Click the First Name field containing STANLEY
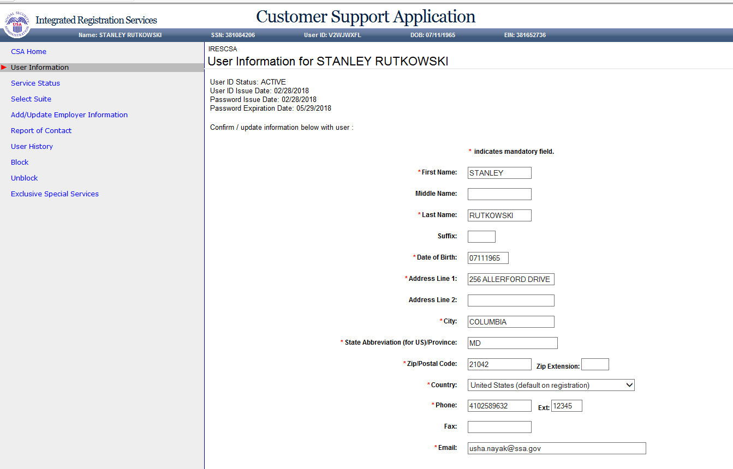733x469 pixels. pos(499,173)
